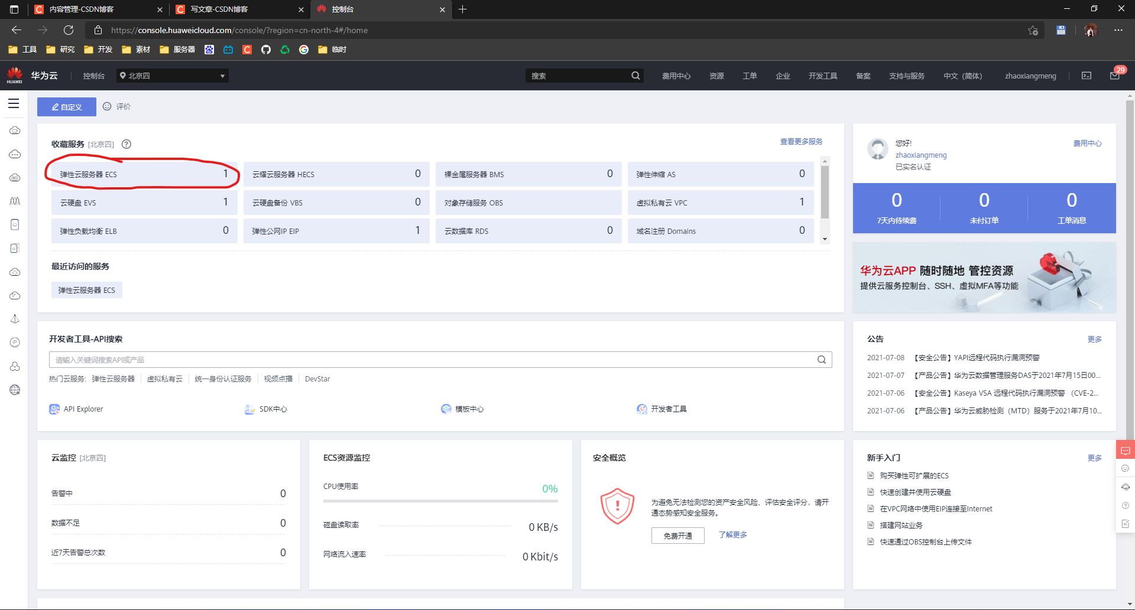Open 虚拟私有云 VPC service card
1135x610 pixels.
[x=721, y=203]
